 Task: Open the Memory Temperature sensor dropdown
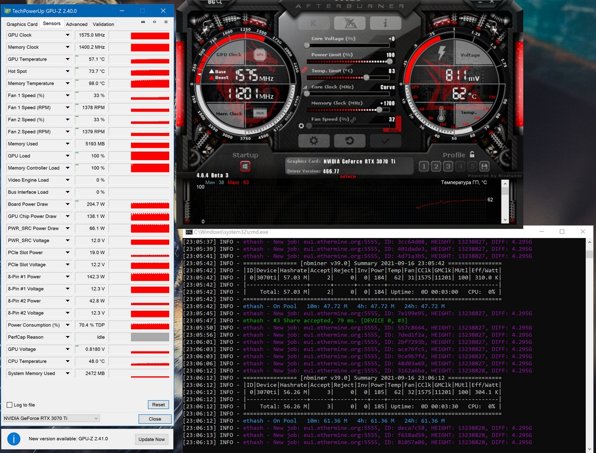click(x=67, y=83)
